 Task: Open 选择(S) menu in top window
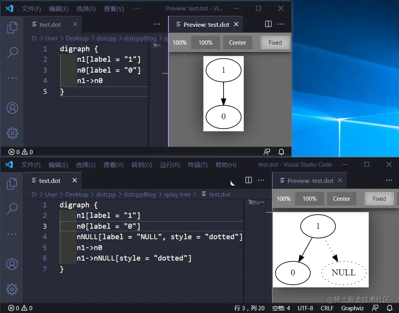(86, 9)
